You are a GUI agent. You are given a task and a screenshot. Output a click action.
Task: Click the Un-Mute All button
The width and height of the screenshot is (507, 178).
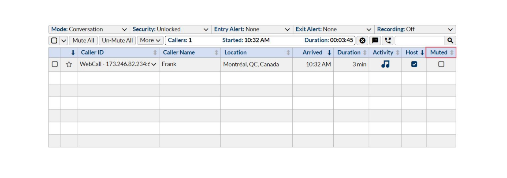coord(117,40)
